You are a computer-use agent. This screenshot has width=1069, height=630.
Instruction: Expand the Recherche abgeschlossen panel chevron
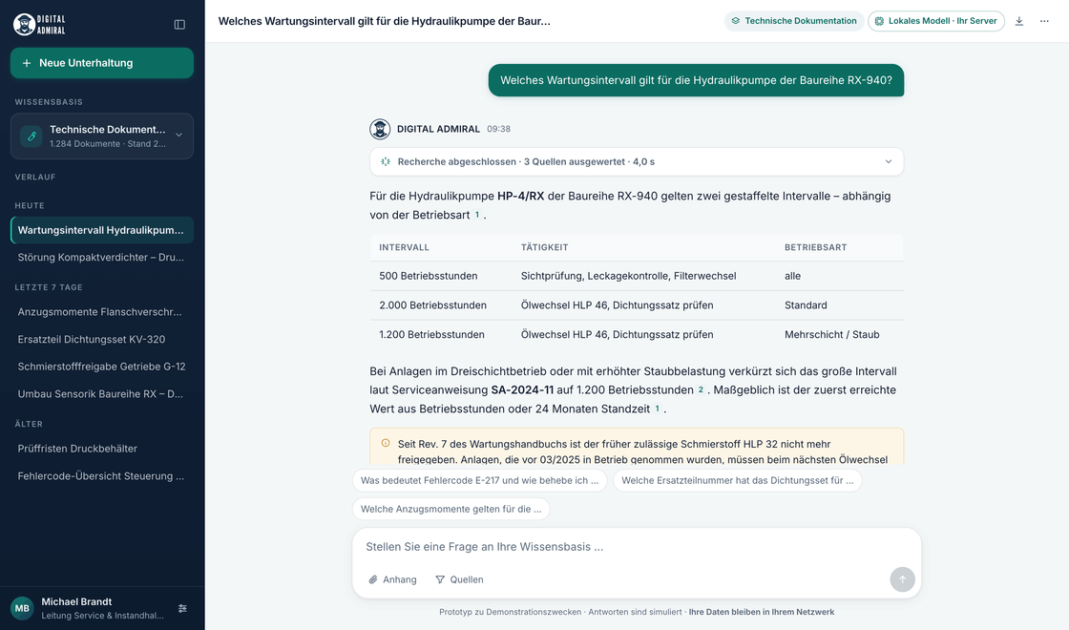tap(889, 161)
